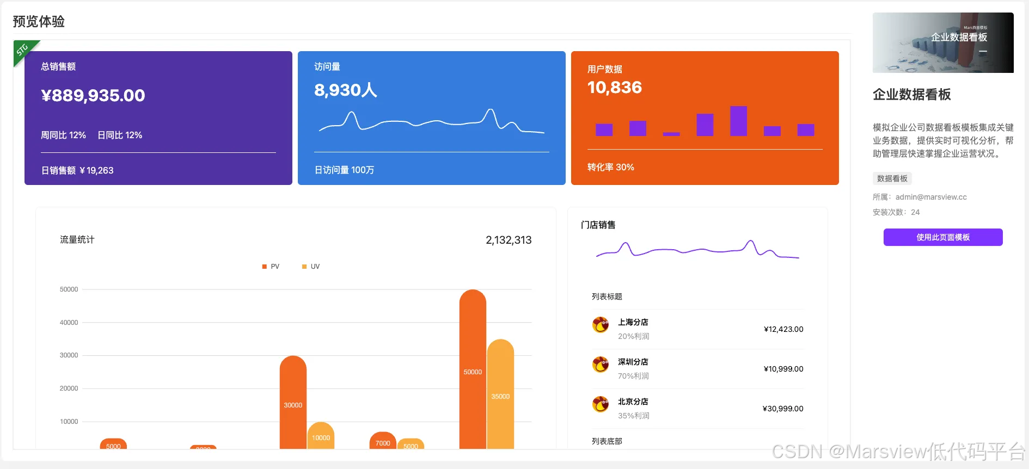Image resolution: width=1029 pixels, height=469 pixels.
Task: Click the 安装次数: 24 text
Action: pyautogui.click(x=896, y=212)
